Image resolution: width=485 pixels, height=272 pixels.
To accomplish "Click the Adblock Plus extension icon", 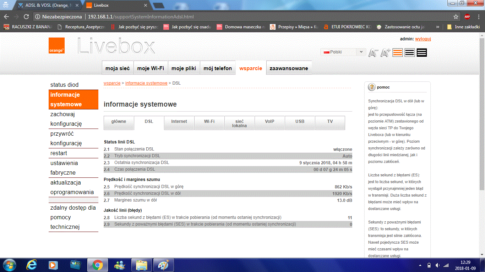I will 467,17.
